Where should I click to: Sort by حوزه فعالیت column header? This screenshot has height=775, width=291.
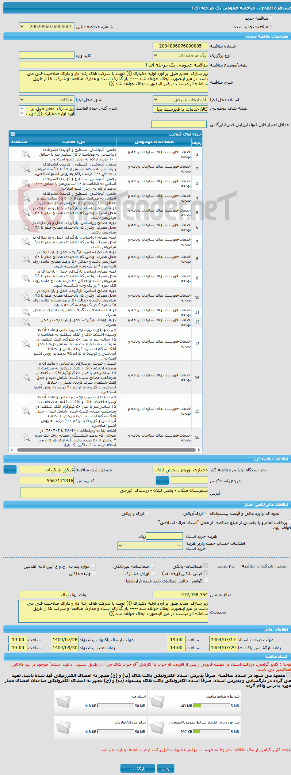pos(74,142)
